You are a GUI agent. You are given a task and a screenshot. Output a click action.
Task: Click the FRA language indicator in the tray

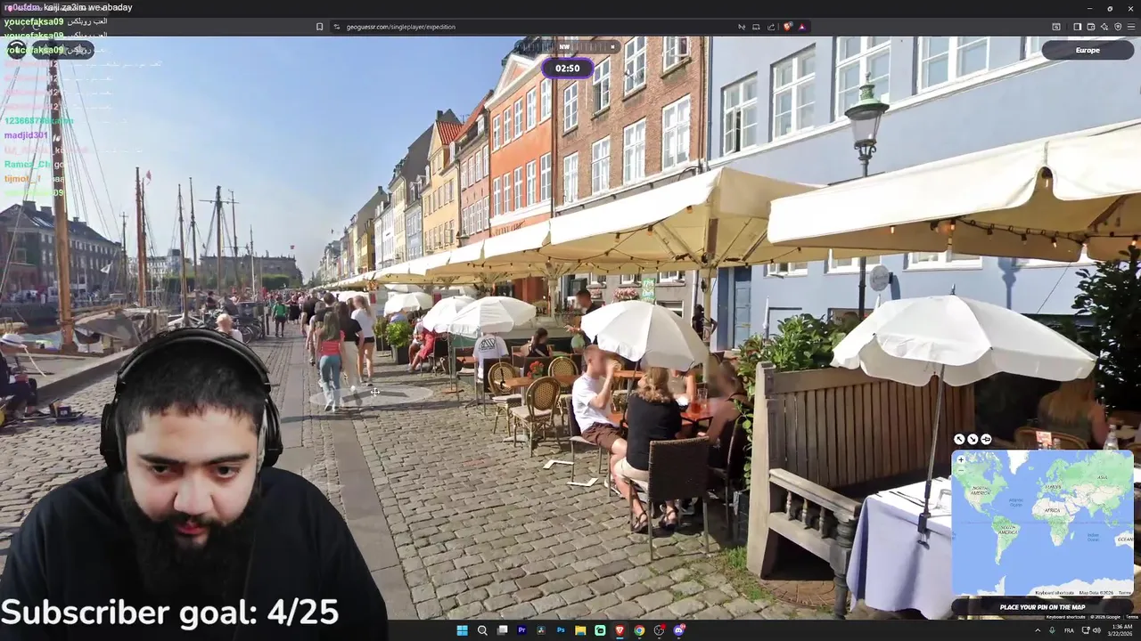pyautogui.click(x=1069, y=630)
